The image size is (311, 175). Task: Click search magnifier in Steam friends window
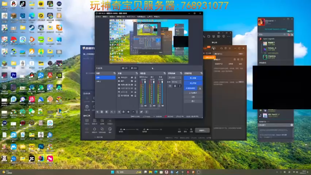click(x=285, y=35)
